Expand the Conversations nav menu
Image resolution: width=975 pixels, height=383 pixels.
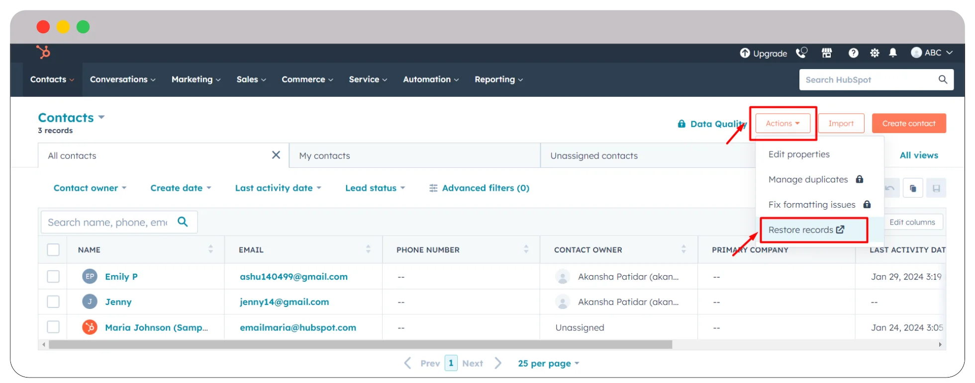(x=123, y=79)
